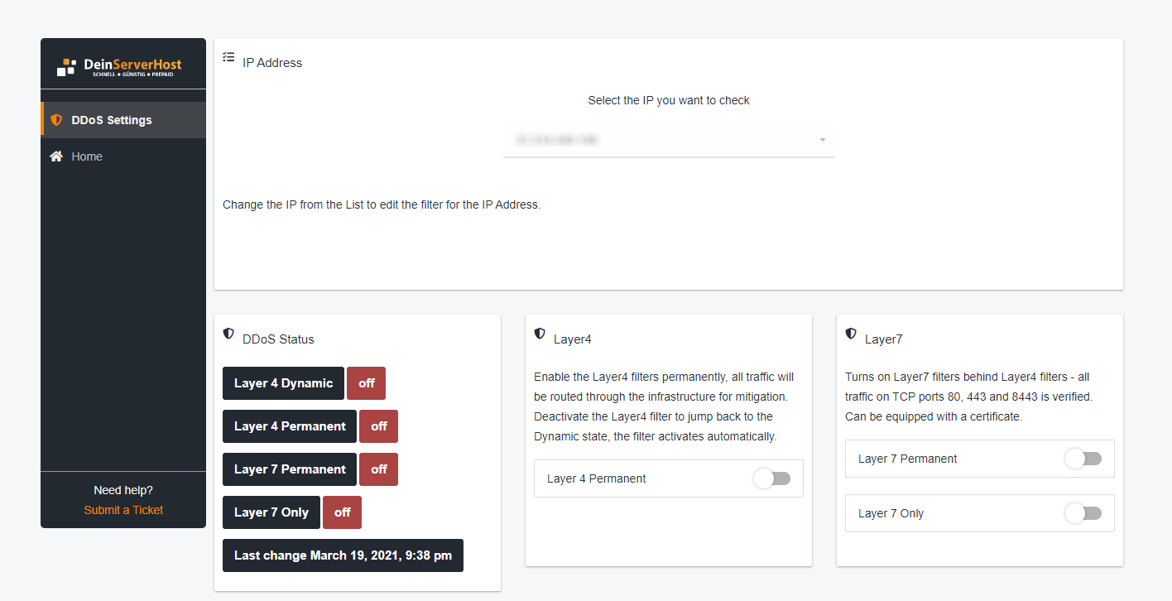The image size is (1172, 601).
Task: Click the dropdown arrow on the IP selector
Action: [822, 139]
